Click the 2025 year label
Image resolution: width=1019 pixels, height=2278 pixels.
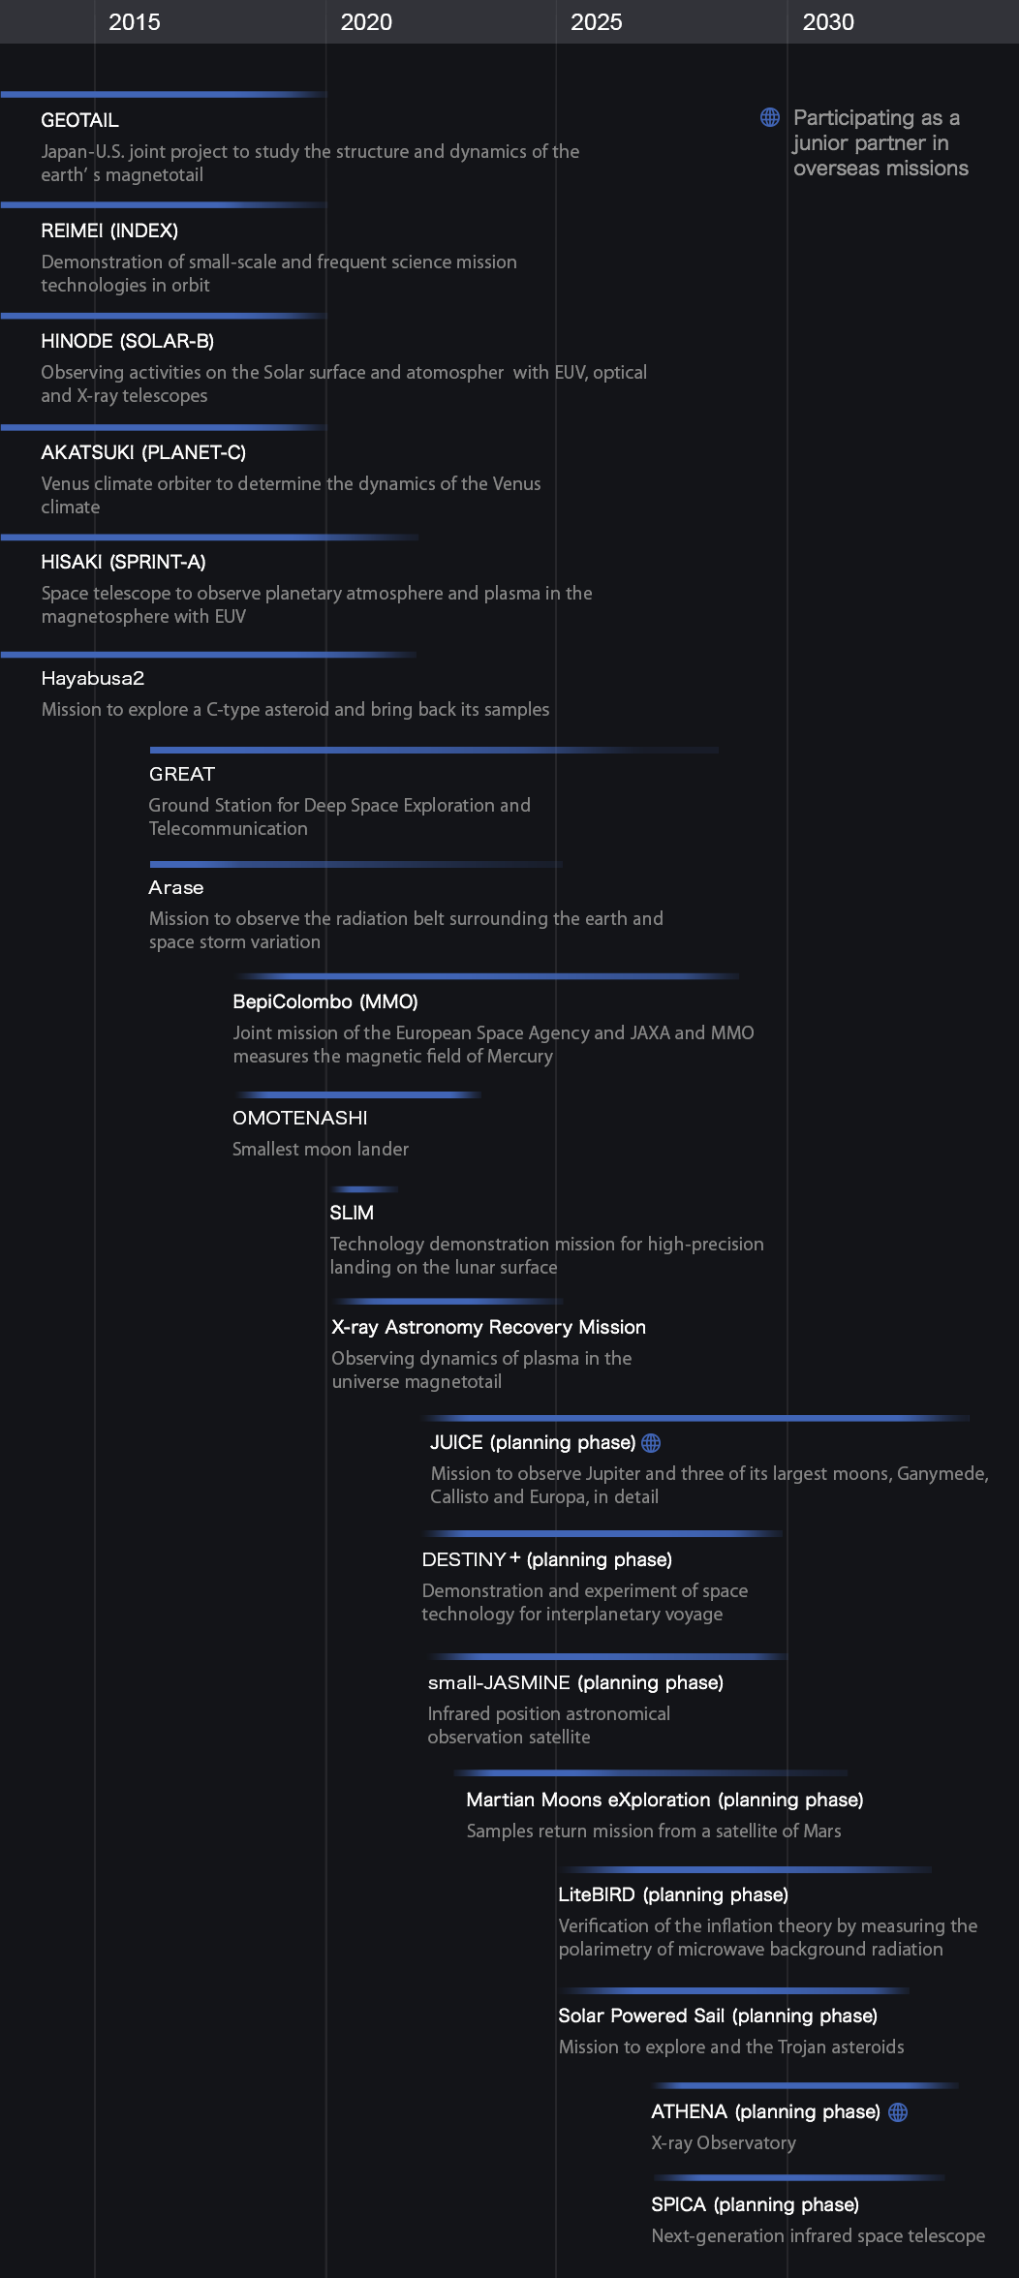pos(597,21)
